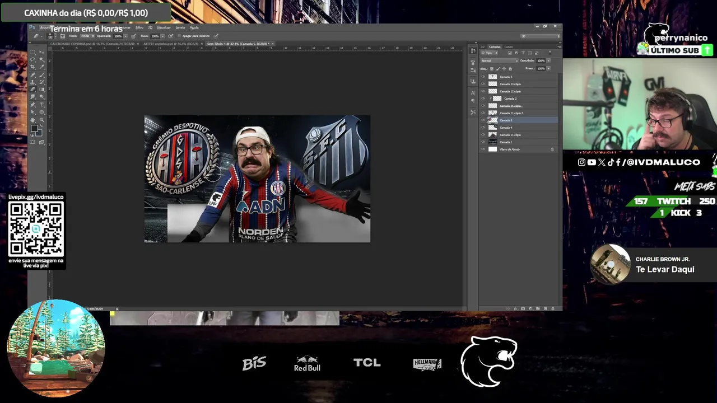
Task: Lock all padlock icon in layers panel
Action: pyautogui.click(x=510, y=69)
